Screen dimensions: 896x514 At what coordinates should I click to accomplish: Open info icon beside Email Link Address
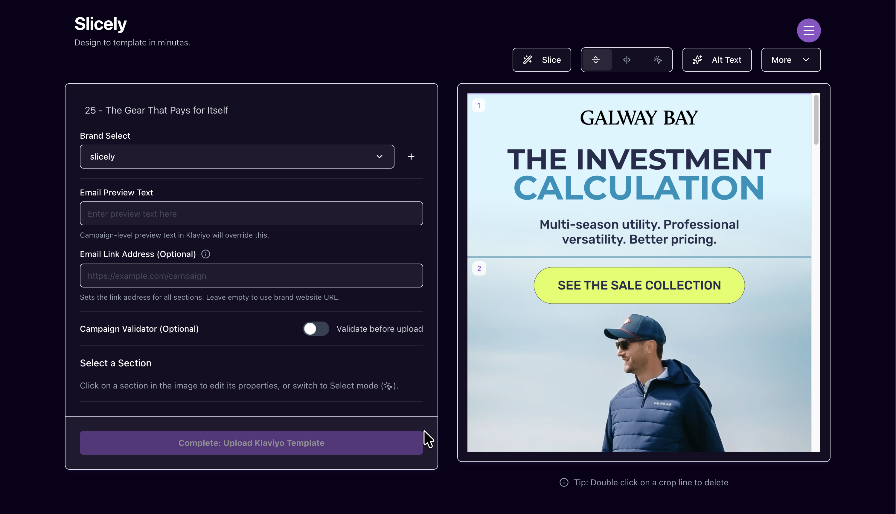205,254
